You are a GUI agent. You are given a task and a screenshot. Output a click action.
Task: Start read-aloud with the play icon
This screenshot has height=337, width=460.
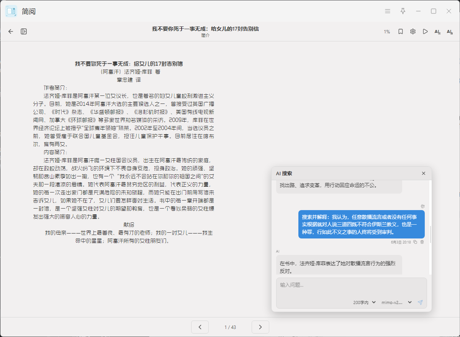(425, 31)
